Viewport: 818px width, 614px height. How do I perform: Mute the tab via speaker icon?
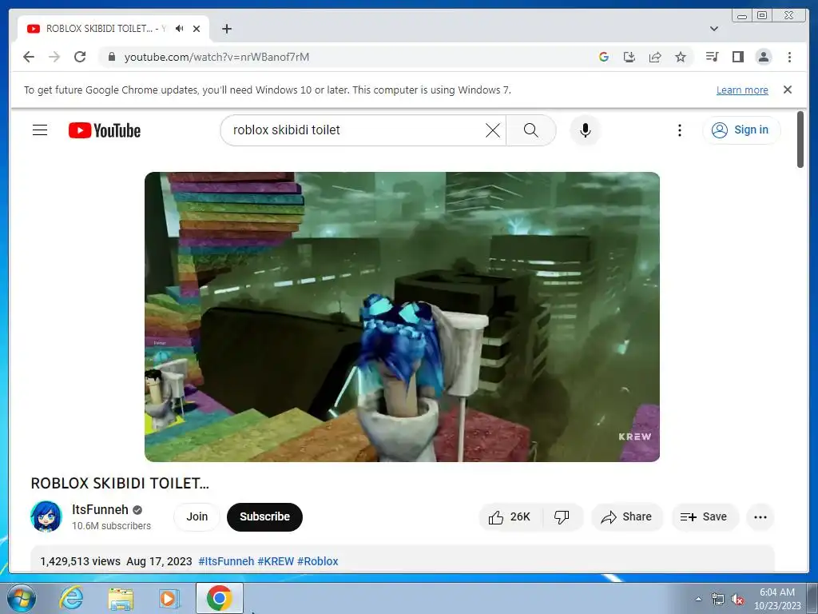[180, 29]
